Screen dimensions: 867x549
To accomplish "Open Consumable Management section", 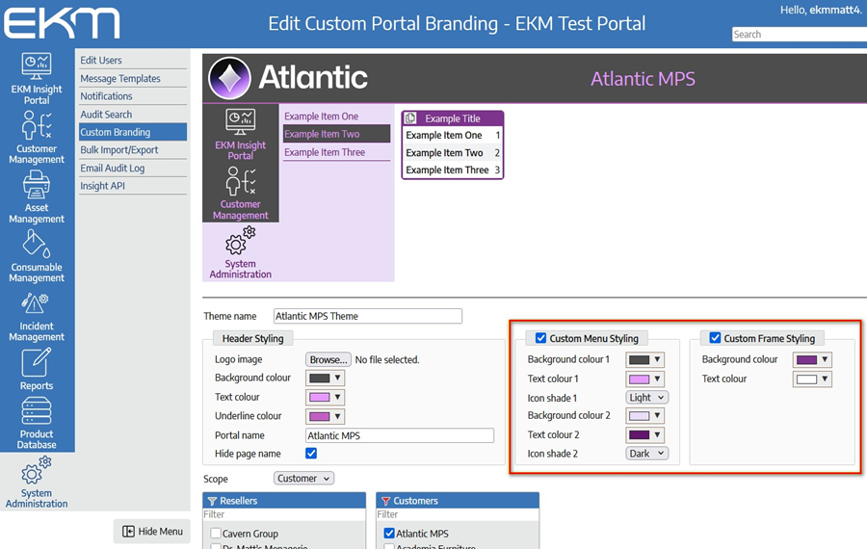I will click(x=37, y=255).
